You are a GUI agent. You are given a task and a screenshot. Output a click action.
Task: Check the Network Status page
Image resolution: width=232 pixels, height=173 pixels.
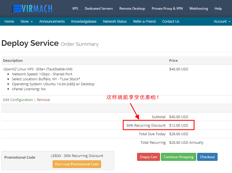click(x=115, y=21)
